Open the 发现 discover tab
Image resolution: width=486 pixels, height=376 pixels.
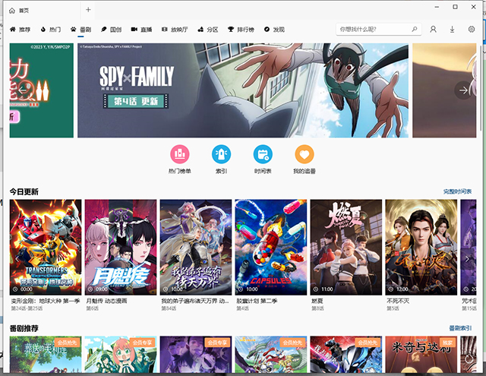274,30
